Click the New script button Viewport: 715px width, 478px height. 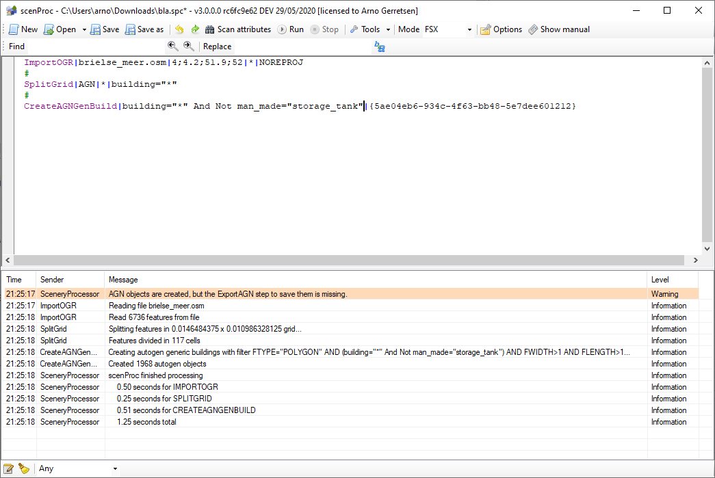(x=23, y=29)
